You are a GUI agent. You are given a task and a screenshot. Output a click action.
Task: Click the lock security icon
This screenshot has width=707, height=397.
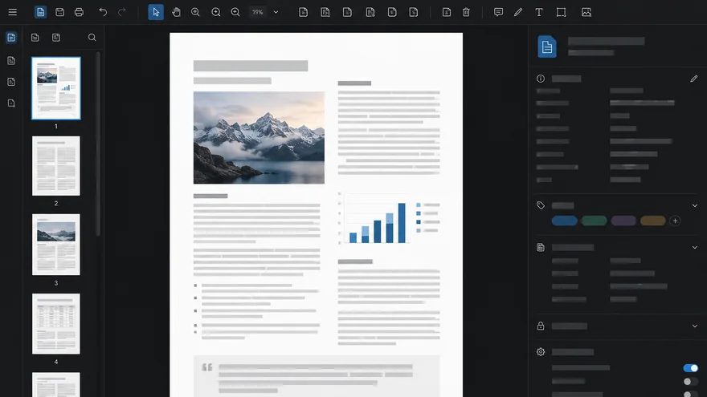[541, 326]
